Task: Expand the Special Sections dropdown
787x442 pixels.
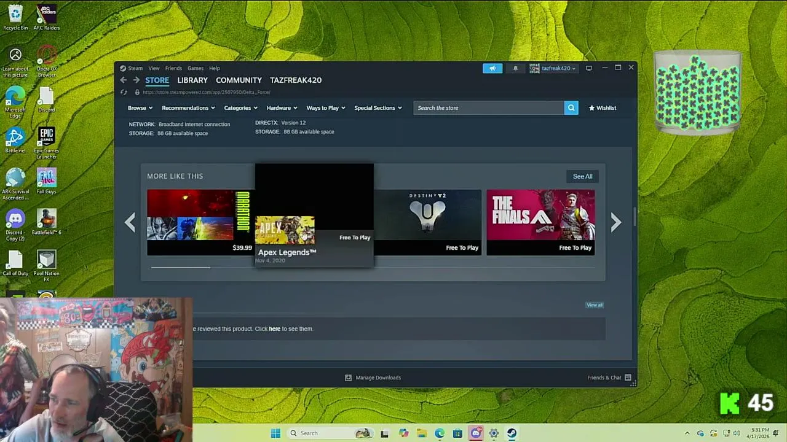Action: [378, 108]
